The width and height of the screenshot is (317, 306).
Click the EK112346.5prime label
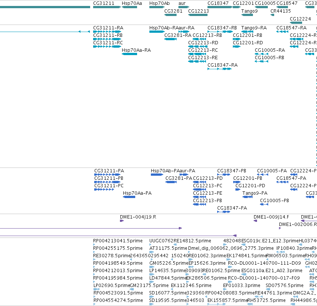(x=191, y=286)
